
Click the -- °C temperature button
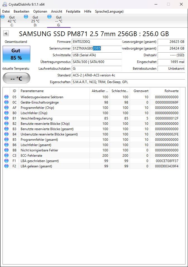click(x=16, y=78)
